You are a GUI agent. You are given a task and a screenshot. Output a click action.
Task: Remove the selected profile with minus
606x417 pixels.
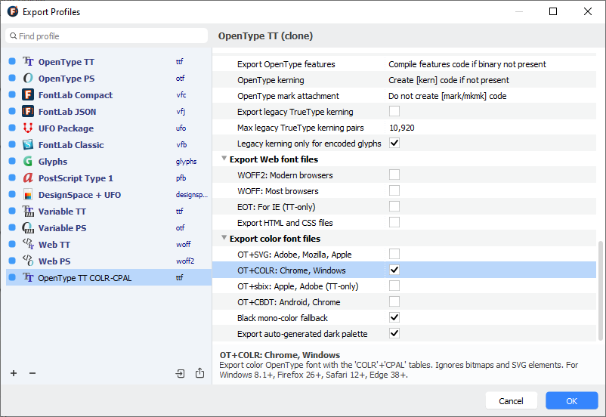point(32,373)
